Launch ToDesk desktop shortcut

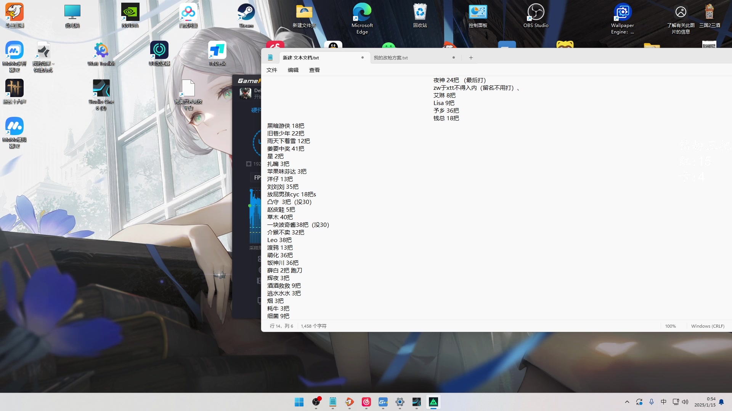point(217,53)
